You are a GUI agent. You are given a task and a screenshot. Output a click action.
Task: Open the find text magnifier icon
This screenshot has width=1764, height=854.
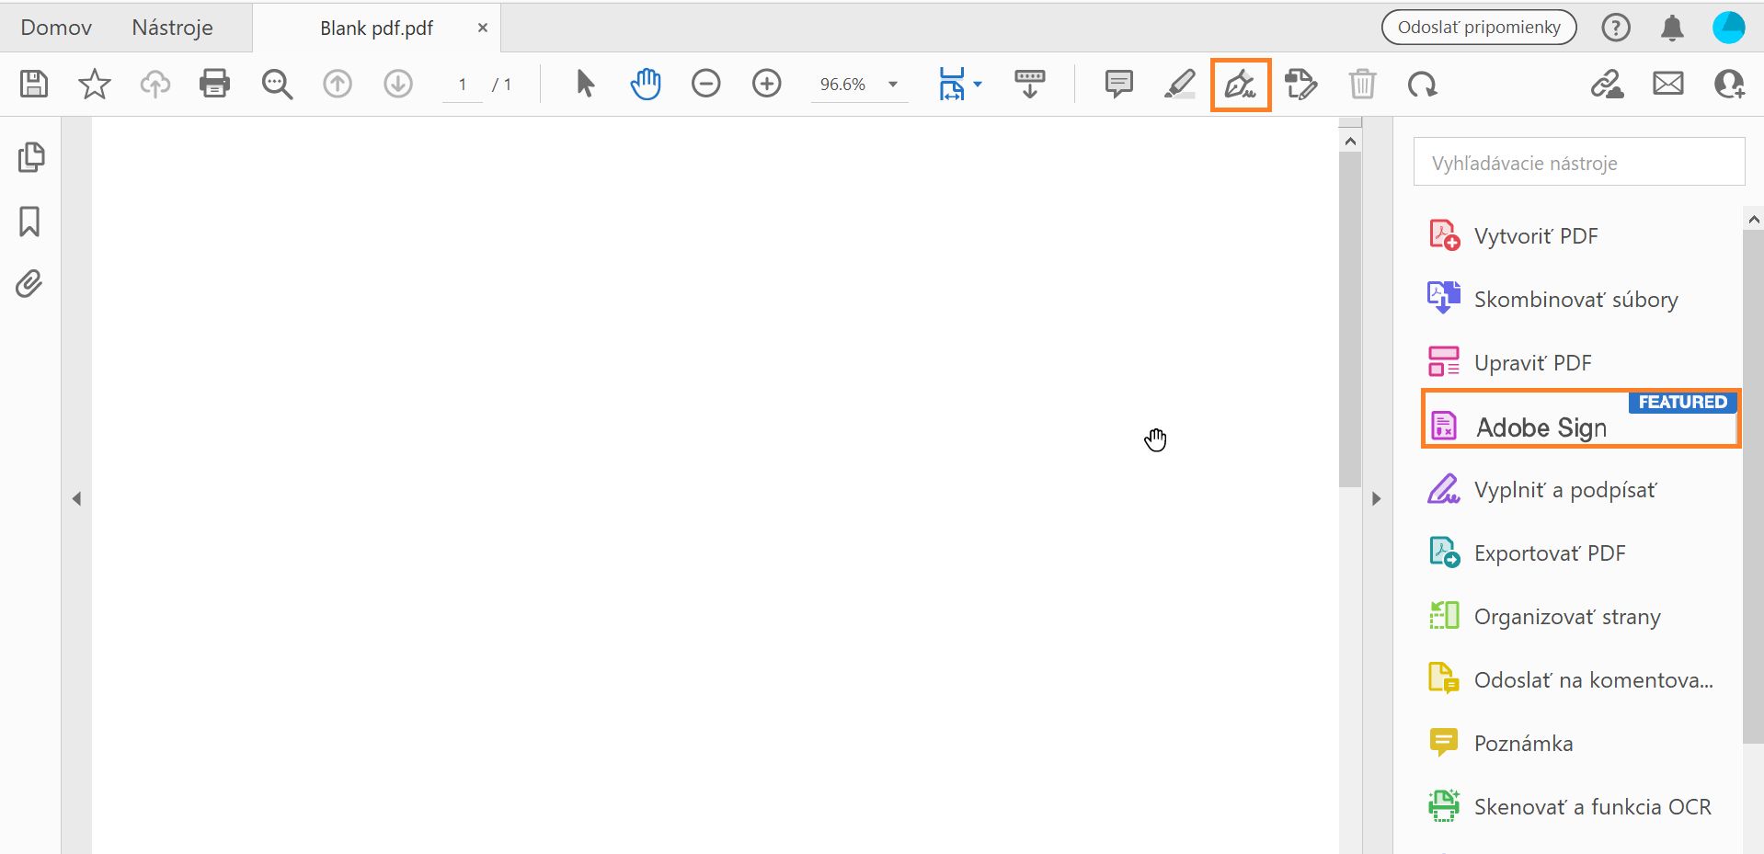pyautogui.click(x=277, y=85)
